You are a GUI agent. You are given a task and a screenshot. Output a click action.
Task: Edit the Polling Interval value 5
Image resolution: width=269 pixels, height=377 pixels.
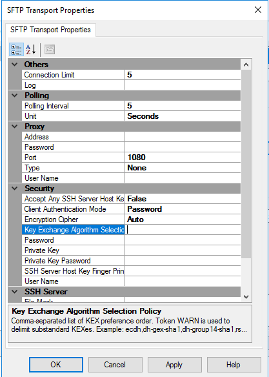[183, 106]
